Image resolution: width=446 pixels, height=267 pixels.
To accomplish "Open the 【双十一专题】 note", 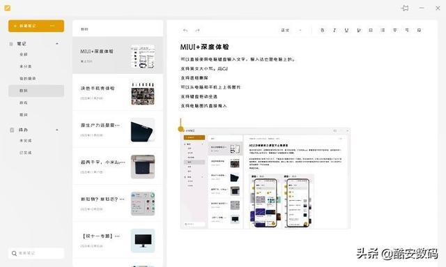I will coord(118,241).
